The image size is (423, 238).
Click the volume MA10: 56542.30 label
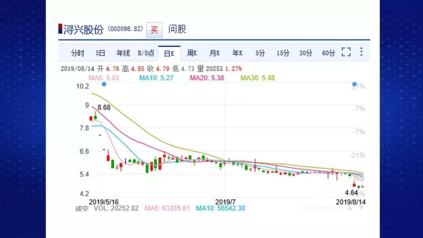[x=221, y=208]
